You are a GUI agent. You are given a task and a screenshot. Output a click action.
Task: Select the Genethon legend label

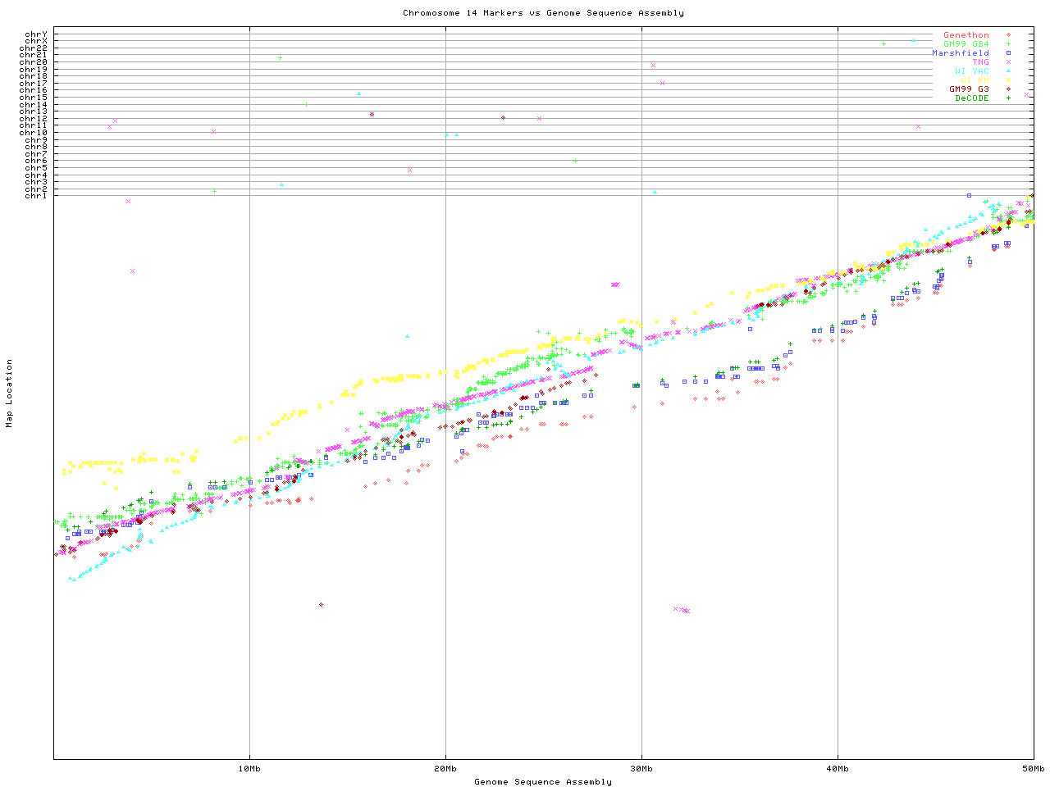[966, 35]
